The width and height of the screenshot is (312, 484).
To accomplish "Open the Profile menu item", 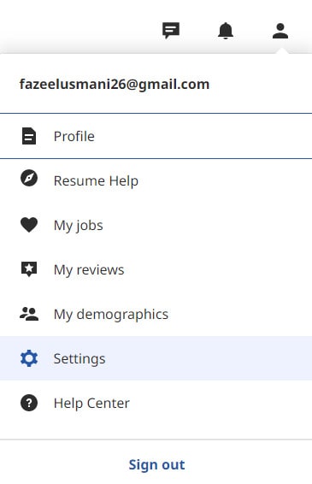I will pos(156,136).
